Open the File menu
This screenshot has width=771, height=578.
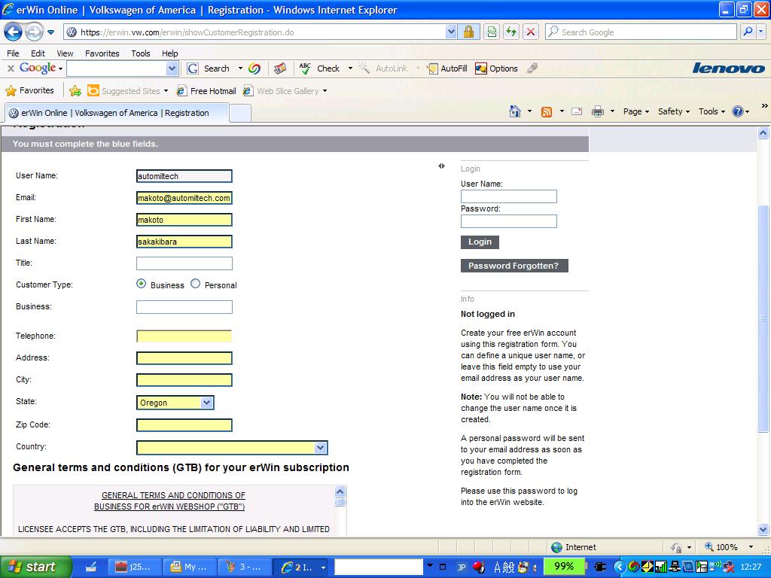13,53
